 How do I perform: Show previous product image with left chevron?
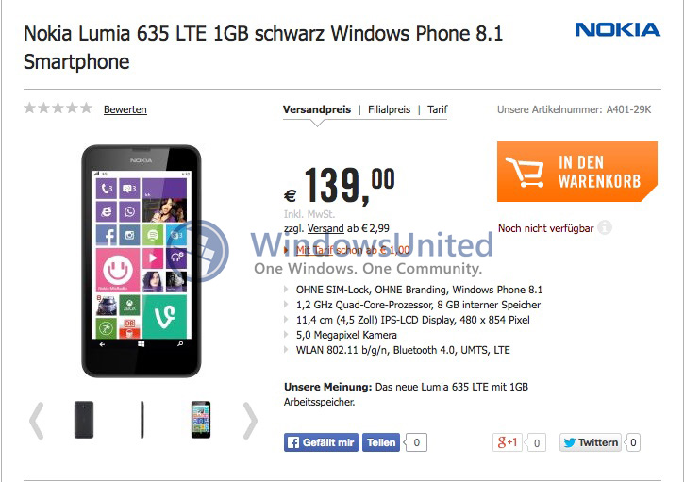click(36, 421)
